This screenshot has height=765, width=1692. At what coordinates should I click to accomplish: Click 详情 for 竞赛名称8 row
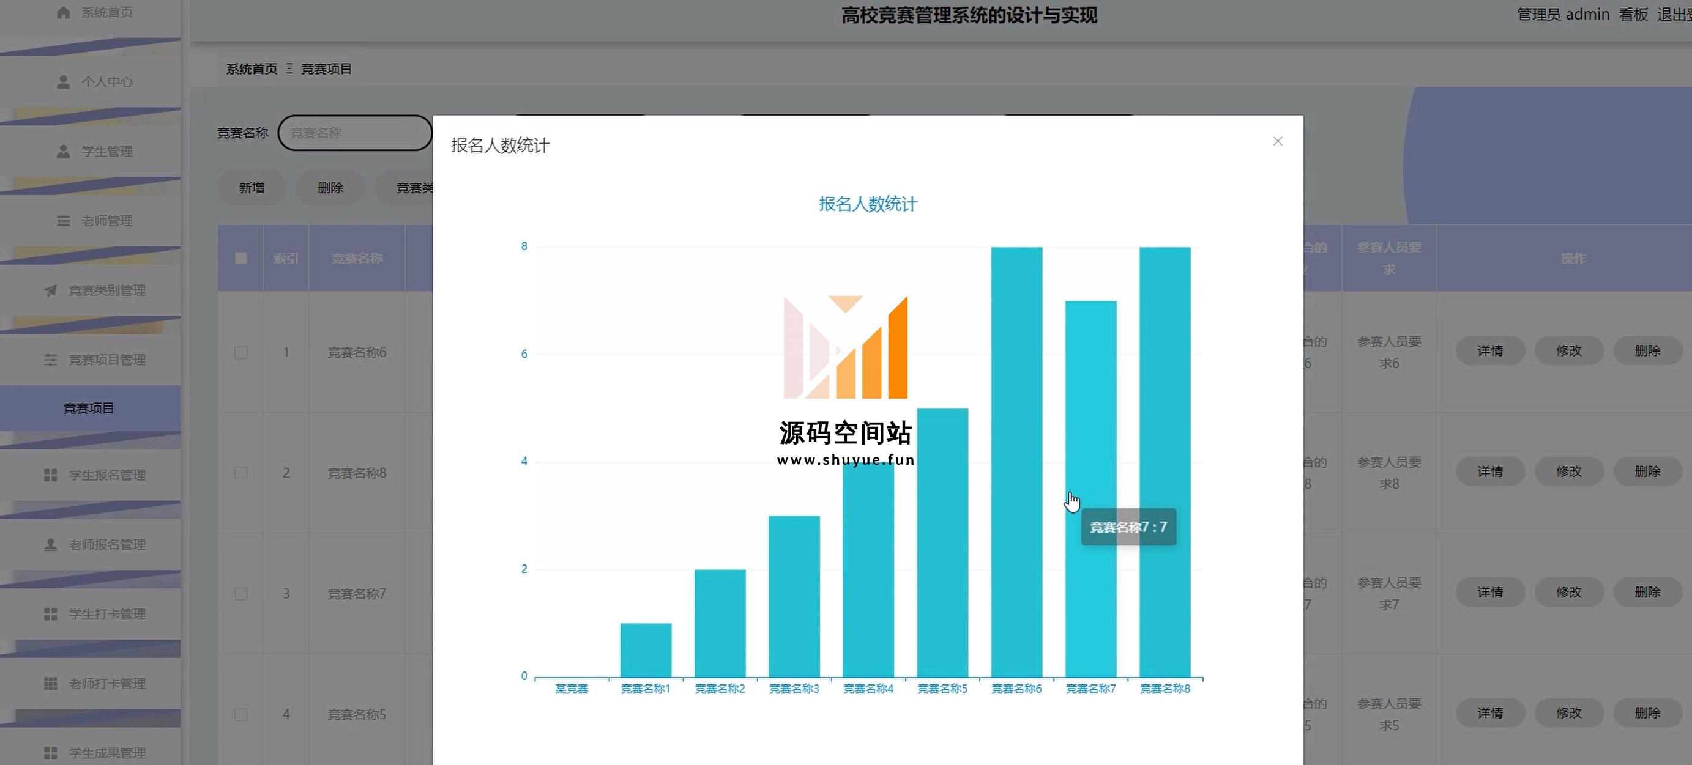tap(1490, 472)
